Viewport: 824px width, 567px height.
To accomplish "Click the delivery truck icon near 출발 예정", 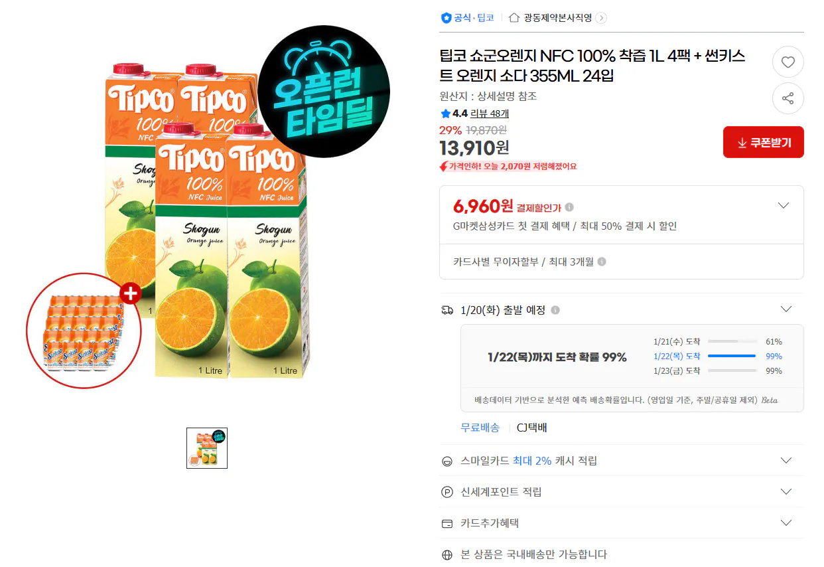I will tap(446, 309).
